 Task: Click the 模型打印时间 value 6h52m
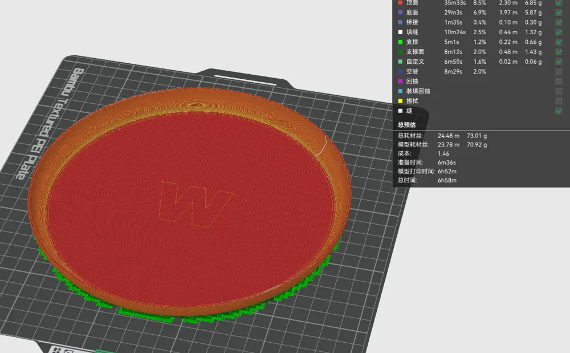pos(447,171)
